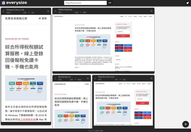This screenshot has height=132, width=191.
Task: Close the 1080p Desktop panel
Action: [x=152, y=11]
